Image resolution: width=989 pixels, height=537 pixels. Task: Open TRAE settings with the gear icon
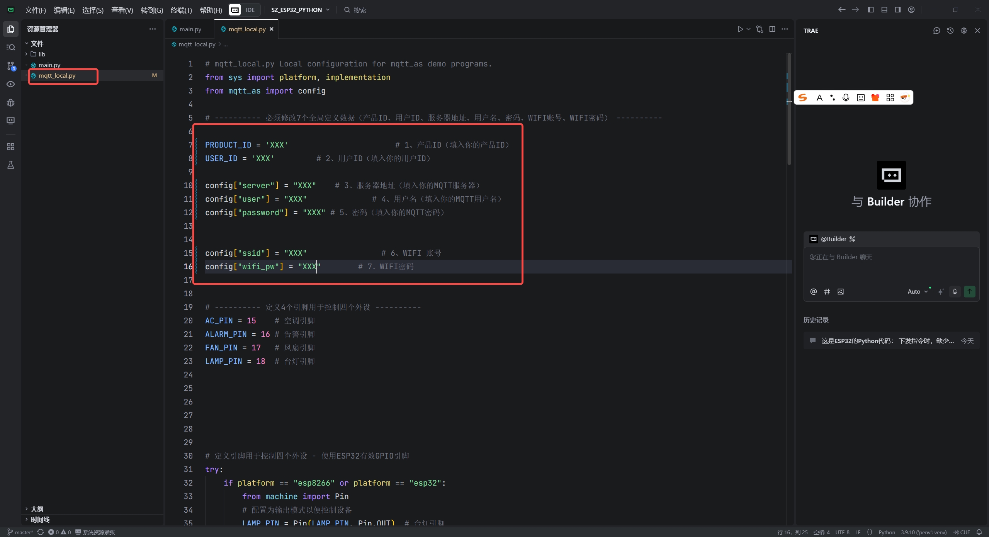click(x=964, y=31)
